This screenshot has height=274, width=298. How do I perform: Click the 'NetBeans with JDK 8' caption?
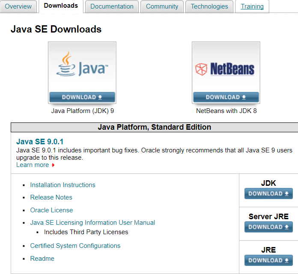(x=226, y=111)
